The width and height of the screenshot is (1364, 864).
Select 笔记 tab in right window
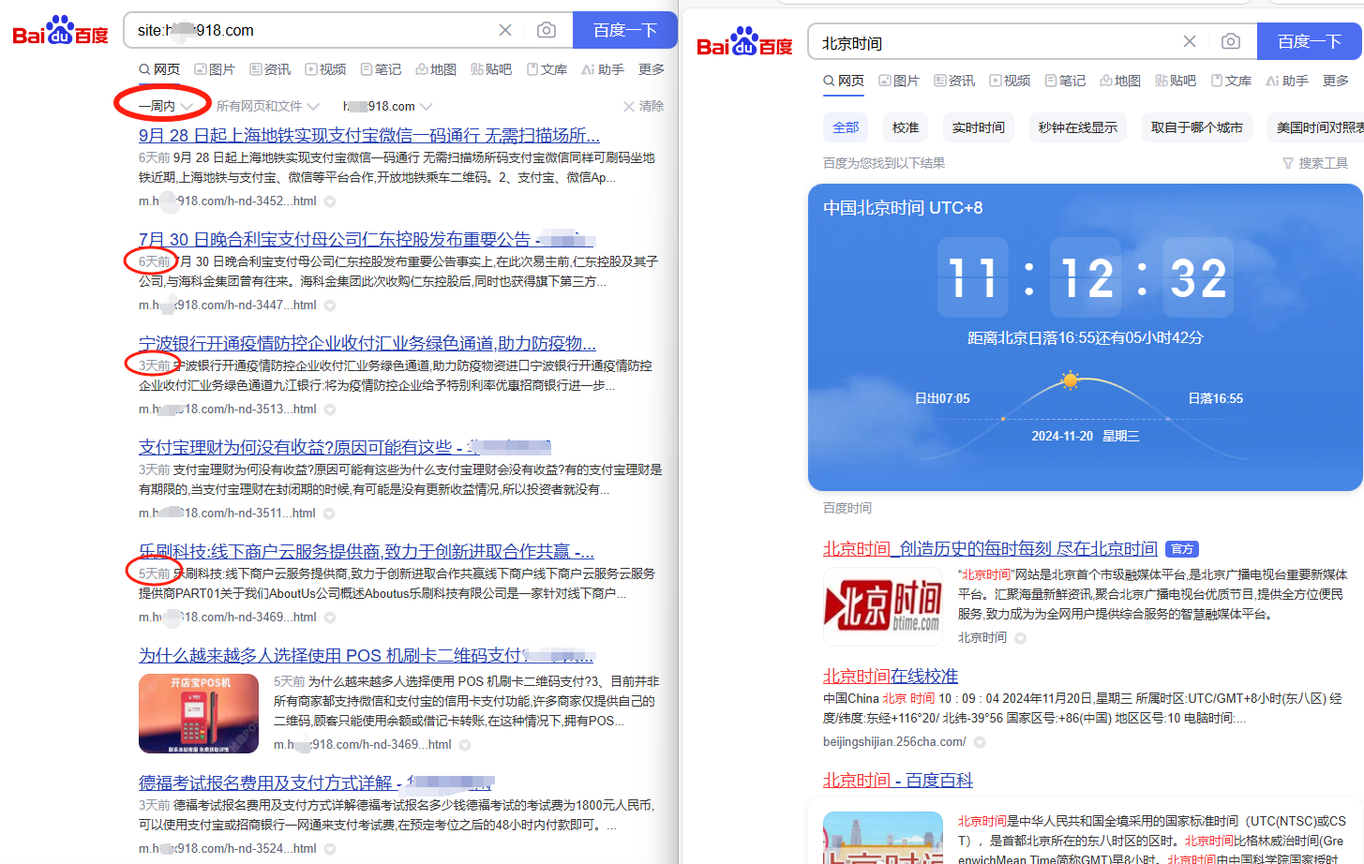click(x=1065, y=81)
